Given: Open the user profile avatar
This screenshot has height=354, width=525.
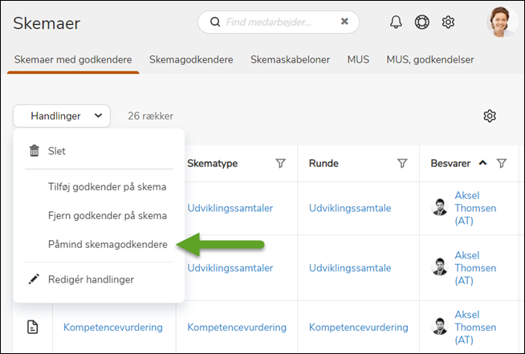Looking at the screenshot, I should tap(501, 22).
